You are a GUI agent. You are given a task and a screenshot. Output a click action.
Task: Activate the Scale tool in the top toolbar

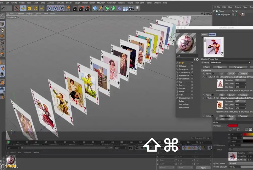29,8
